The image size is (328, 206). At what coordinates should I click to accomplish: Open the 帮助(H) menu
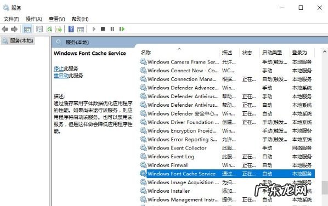(80, 19)
